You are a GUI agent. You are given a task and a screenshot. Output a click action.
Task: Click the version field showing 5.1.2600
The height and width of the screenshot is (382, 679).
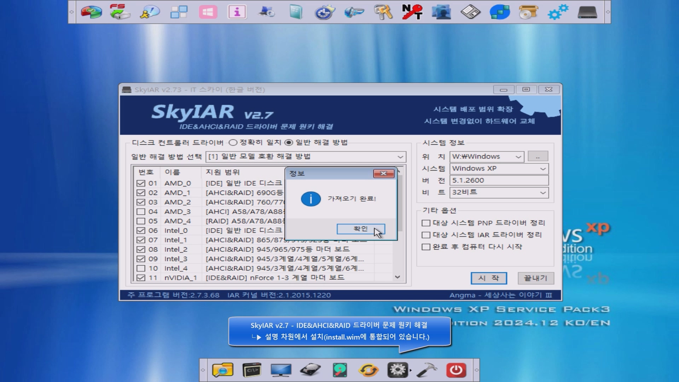tap(499, 180)
